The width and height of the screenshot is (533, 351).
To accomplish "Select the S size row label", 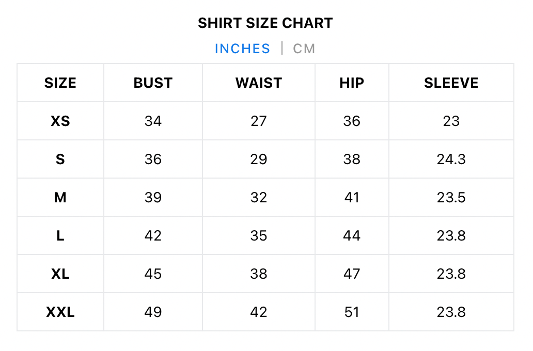I will tap(60, 159).
